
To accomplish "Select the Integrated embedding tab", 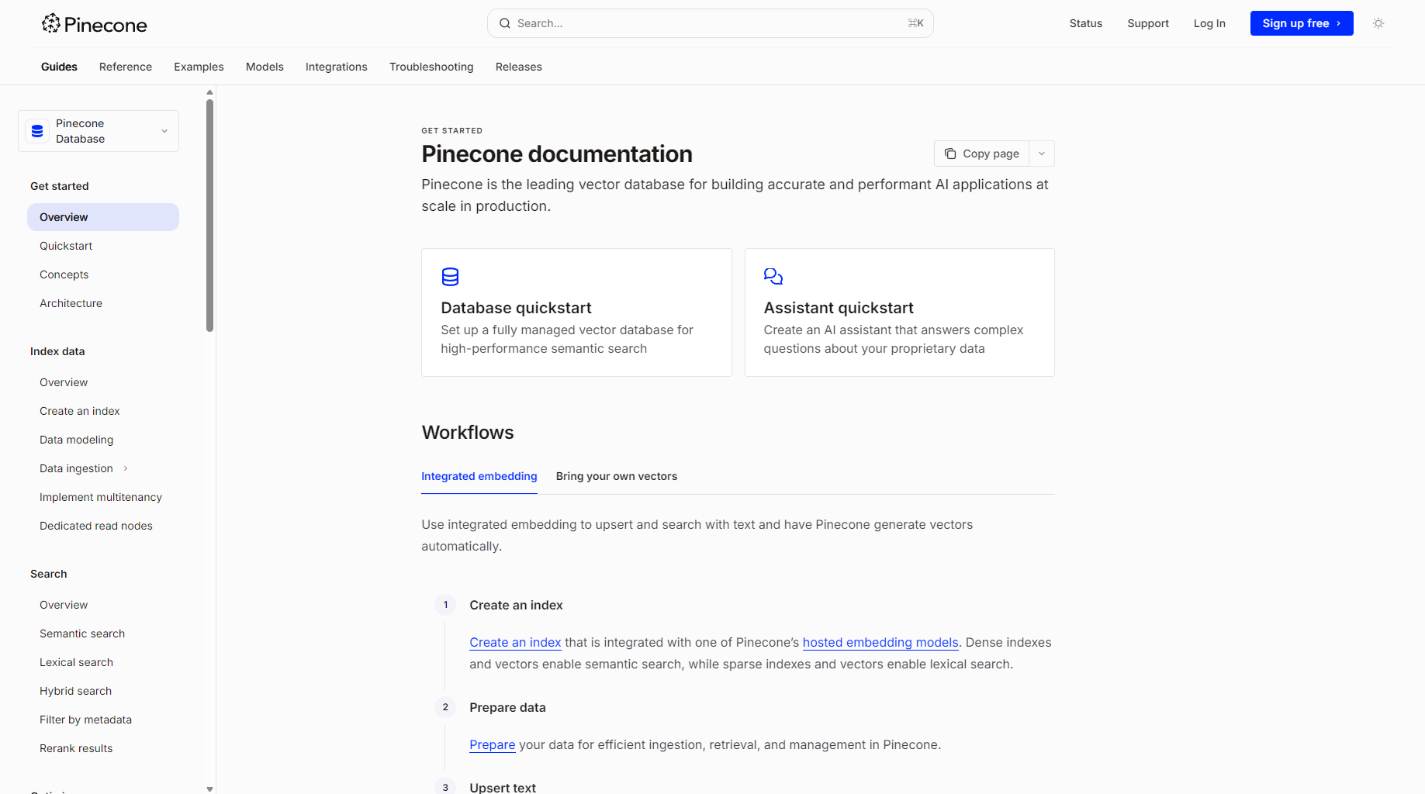I will 479,476.
